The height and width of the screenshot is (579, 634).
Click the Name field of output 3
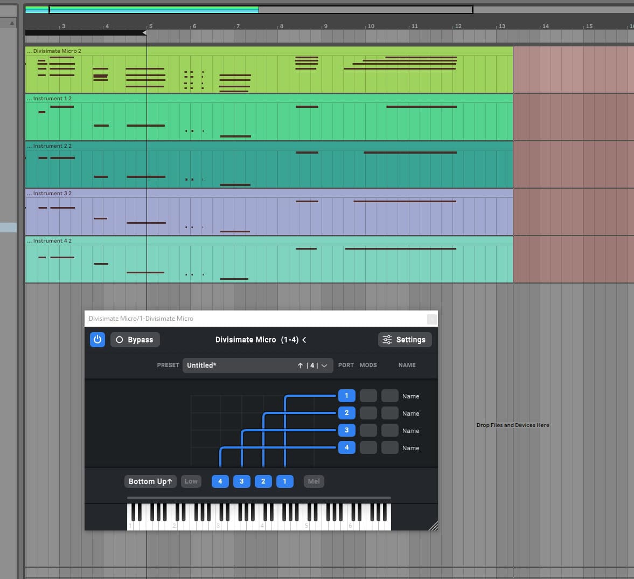(x=411, y=431)
